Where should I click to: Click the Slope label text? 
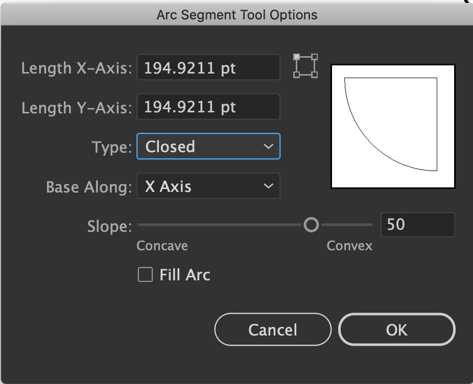tap(109, 226)
